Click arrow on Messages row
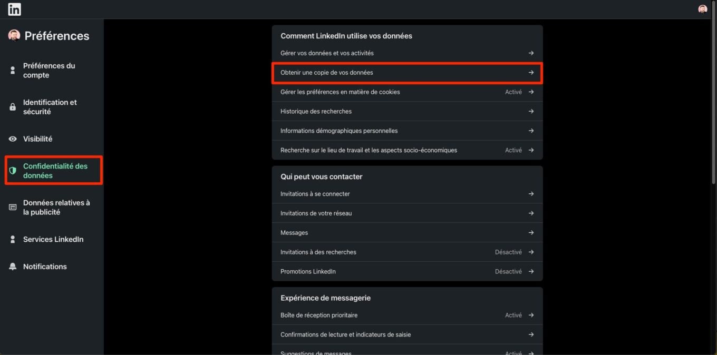The height and width of the screenshot is (355, 717). click(x=531, y=233)
